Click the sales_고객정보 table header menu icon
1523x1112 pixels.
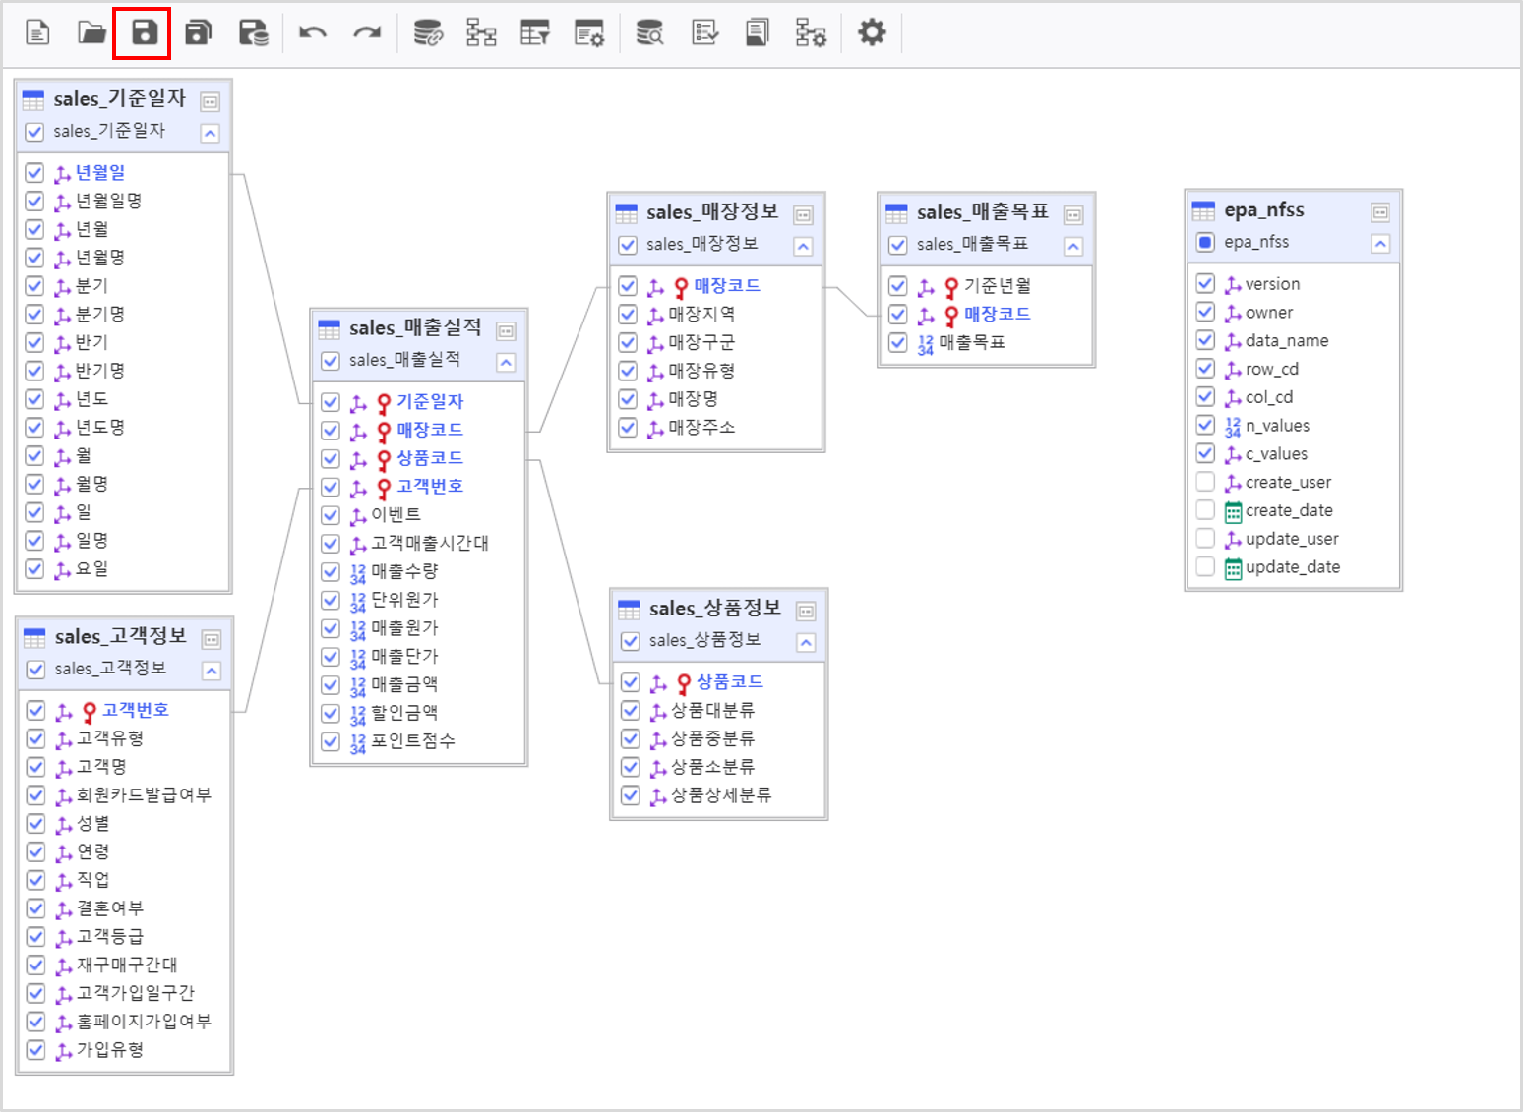(x=211, y=640)
